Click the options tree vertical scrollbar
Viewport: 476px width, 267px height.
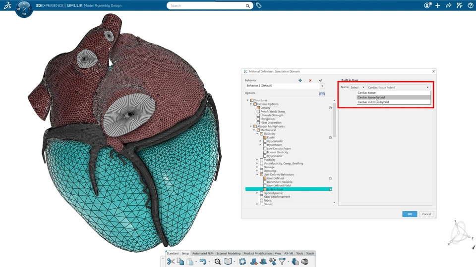tap(334, 120)
